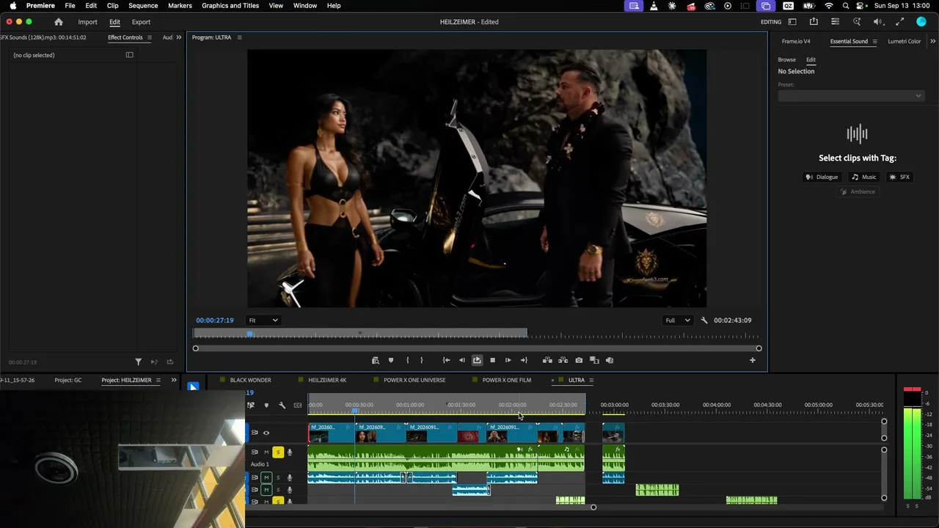The height and width of the screenshot is (528, 939).
Task: Toggle the video track eye visibility
Action: (x=266, y=433)
